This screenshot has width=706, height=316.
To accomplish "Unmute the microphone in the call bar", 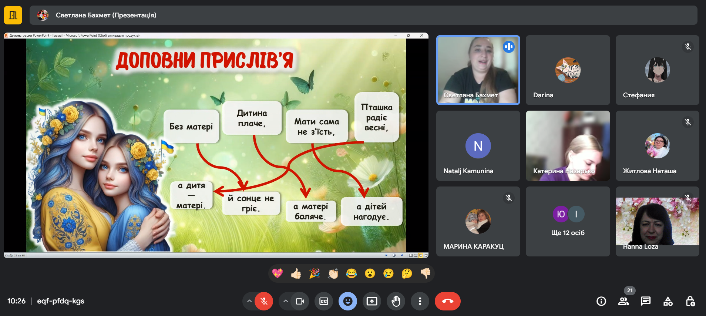I will (264, 301).
